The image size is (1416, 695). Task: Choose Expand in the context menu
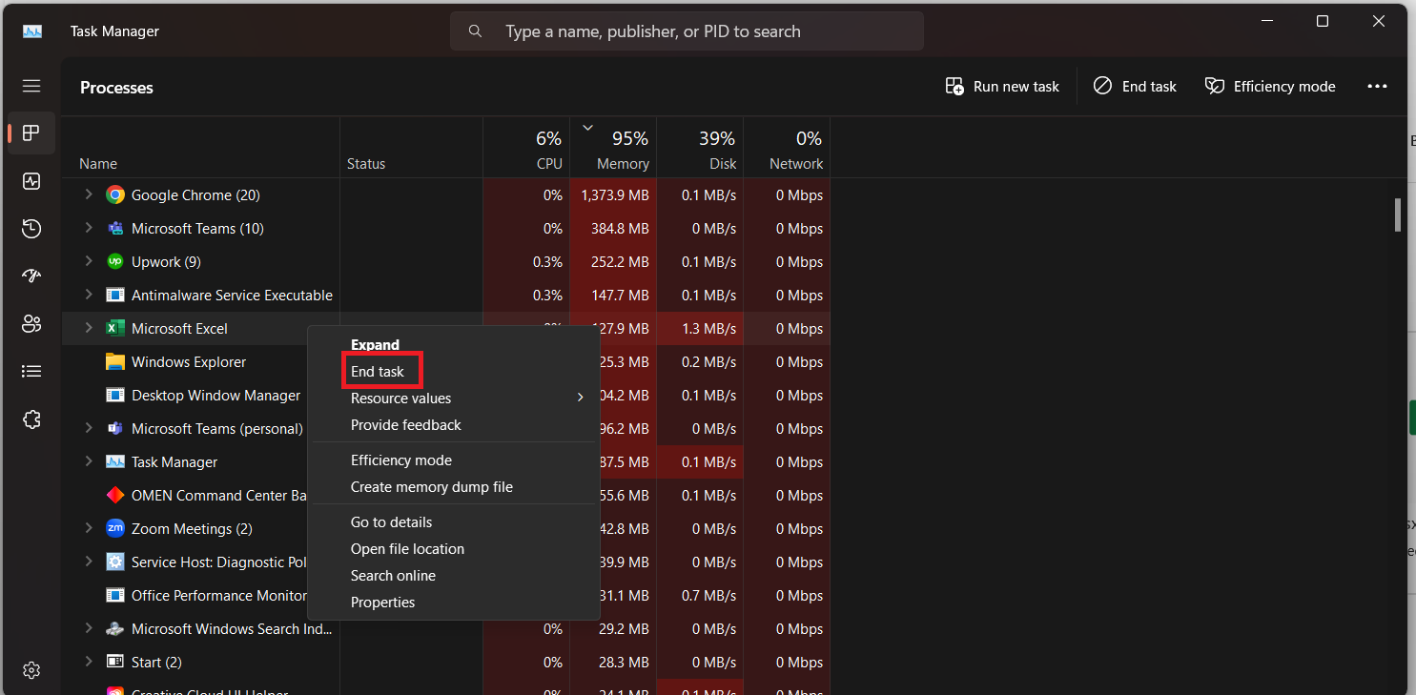pos(452,344)
